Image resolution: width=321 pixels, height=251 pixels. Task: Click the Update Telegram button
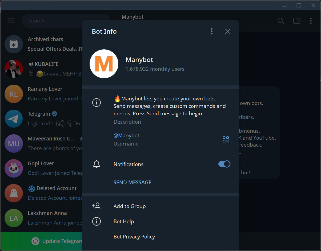point(41,241)
